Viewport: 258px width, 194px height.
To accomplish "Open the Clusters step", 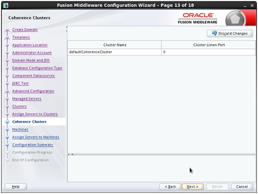I will pyautogui.click(x=19, y=106).
